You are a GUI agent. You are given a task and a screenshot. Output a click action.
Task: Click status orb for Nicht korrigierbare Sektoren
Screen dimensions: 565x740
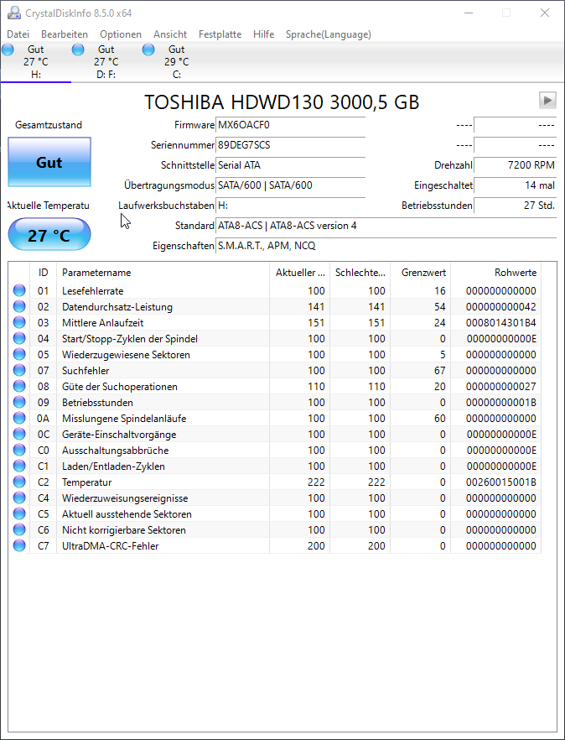tap(19, 529)
